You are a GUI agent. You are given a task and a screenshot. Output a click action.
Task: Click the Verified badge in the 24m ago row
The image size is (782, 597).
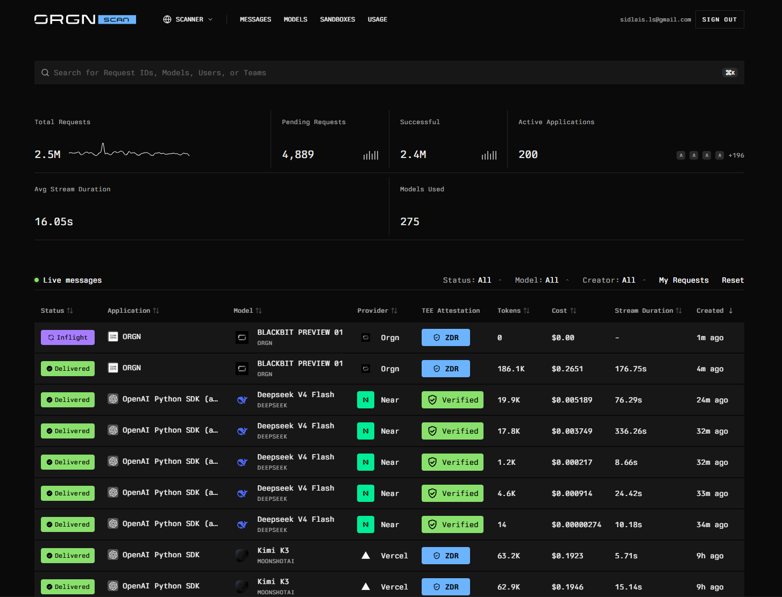tap(452, 400)
